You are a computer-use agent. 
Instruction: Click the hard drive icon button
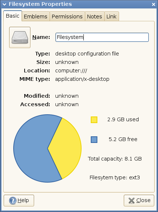pyautogui.click(x=20, y=37)
